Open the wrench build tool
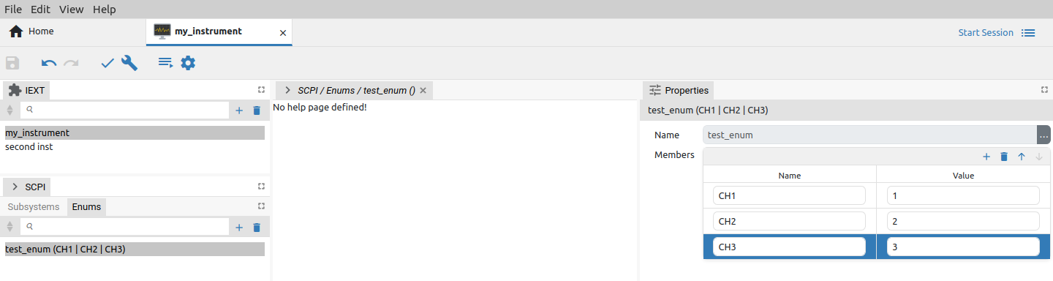This screenshot has height=281, width=1053. (x=129, y=63)
